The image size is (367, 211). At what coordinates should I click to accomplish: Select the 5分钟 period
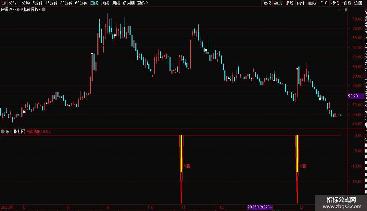pyautogui.click(x=37, y=3)
